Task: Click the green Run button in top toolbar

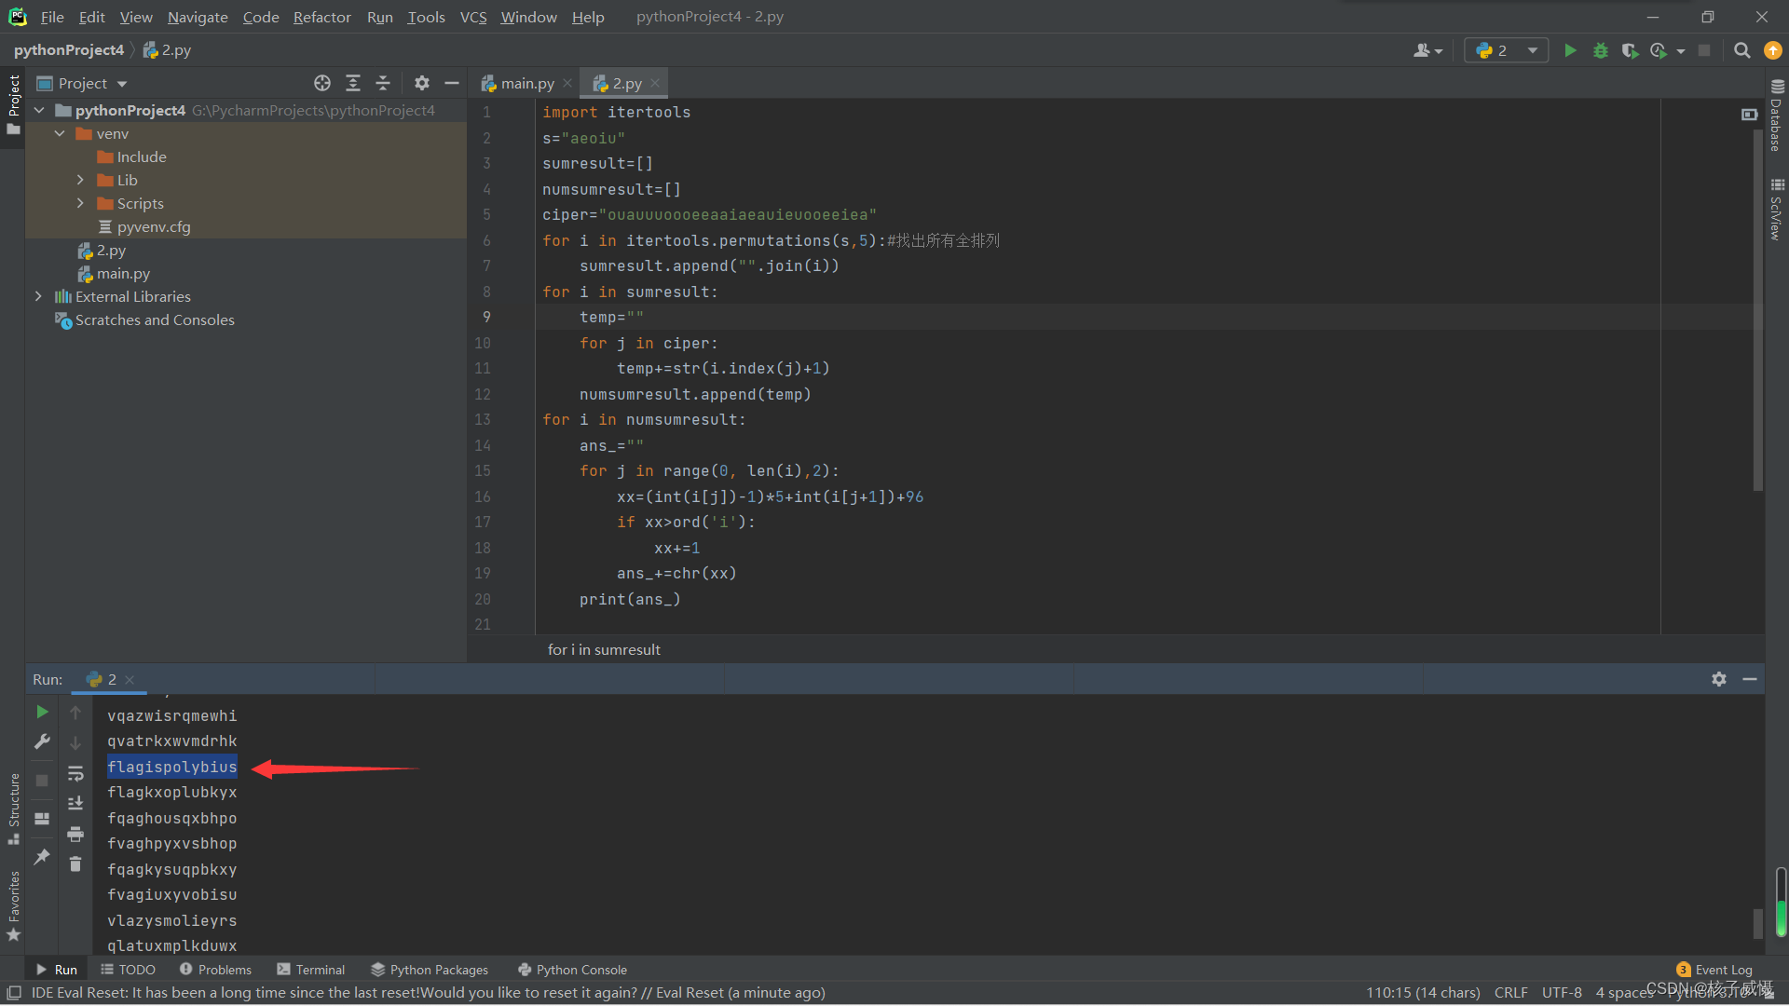Action: pos(1570,50)
